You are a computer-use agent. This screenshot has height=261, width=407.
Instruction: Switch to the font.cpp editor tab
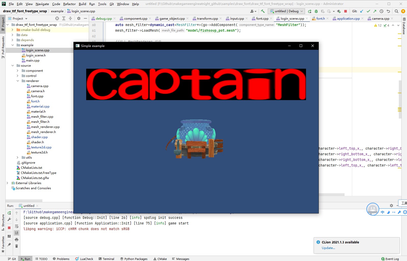coord(262,19)
